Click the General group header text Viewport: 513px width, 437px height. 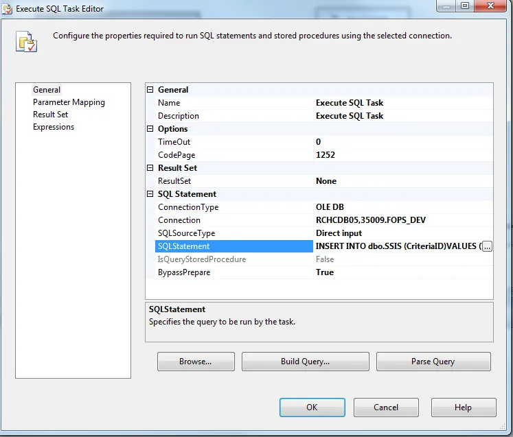(x=173, y=90)
